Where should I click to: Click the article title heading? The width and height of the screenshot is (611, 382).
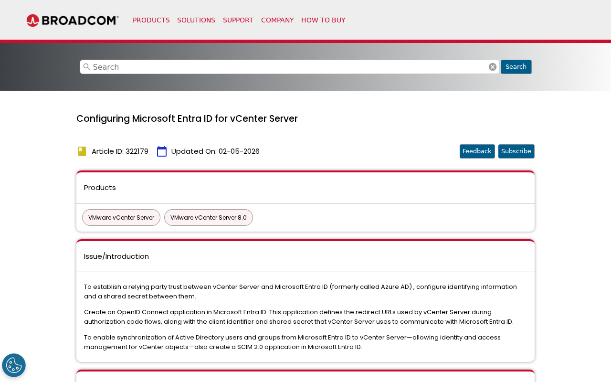(187, 117)
